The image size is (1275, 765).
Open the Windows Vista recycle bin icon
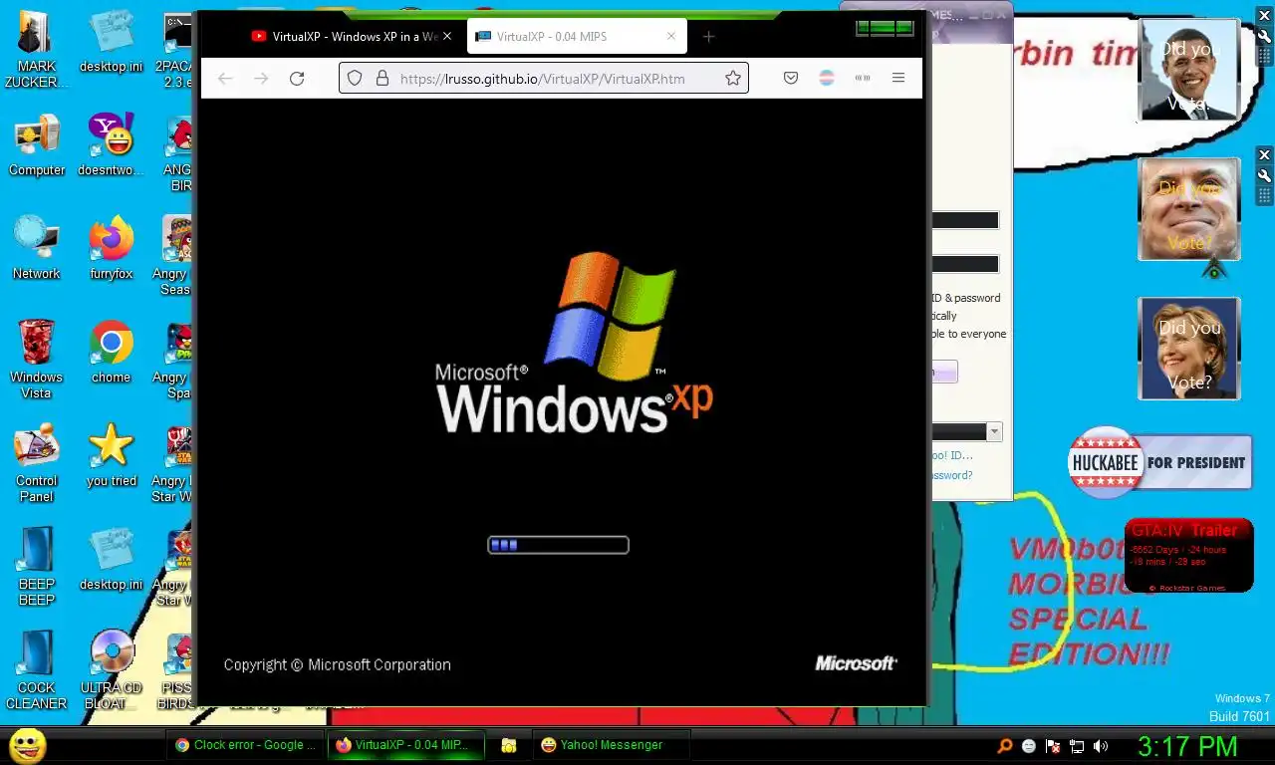pos(37,359)
